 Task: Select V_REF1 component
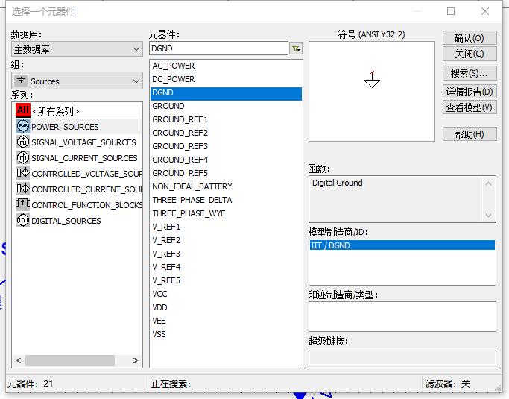tap(226, 227)
